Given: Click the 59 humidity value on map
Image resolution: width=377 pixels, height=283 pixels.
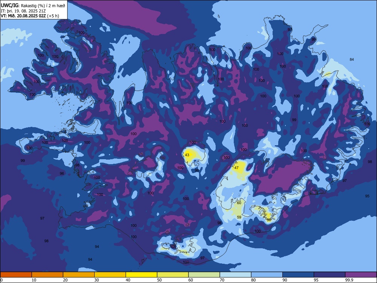Looking at the screenshot, I should 239,217.
